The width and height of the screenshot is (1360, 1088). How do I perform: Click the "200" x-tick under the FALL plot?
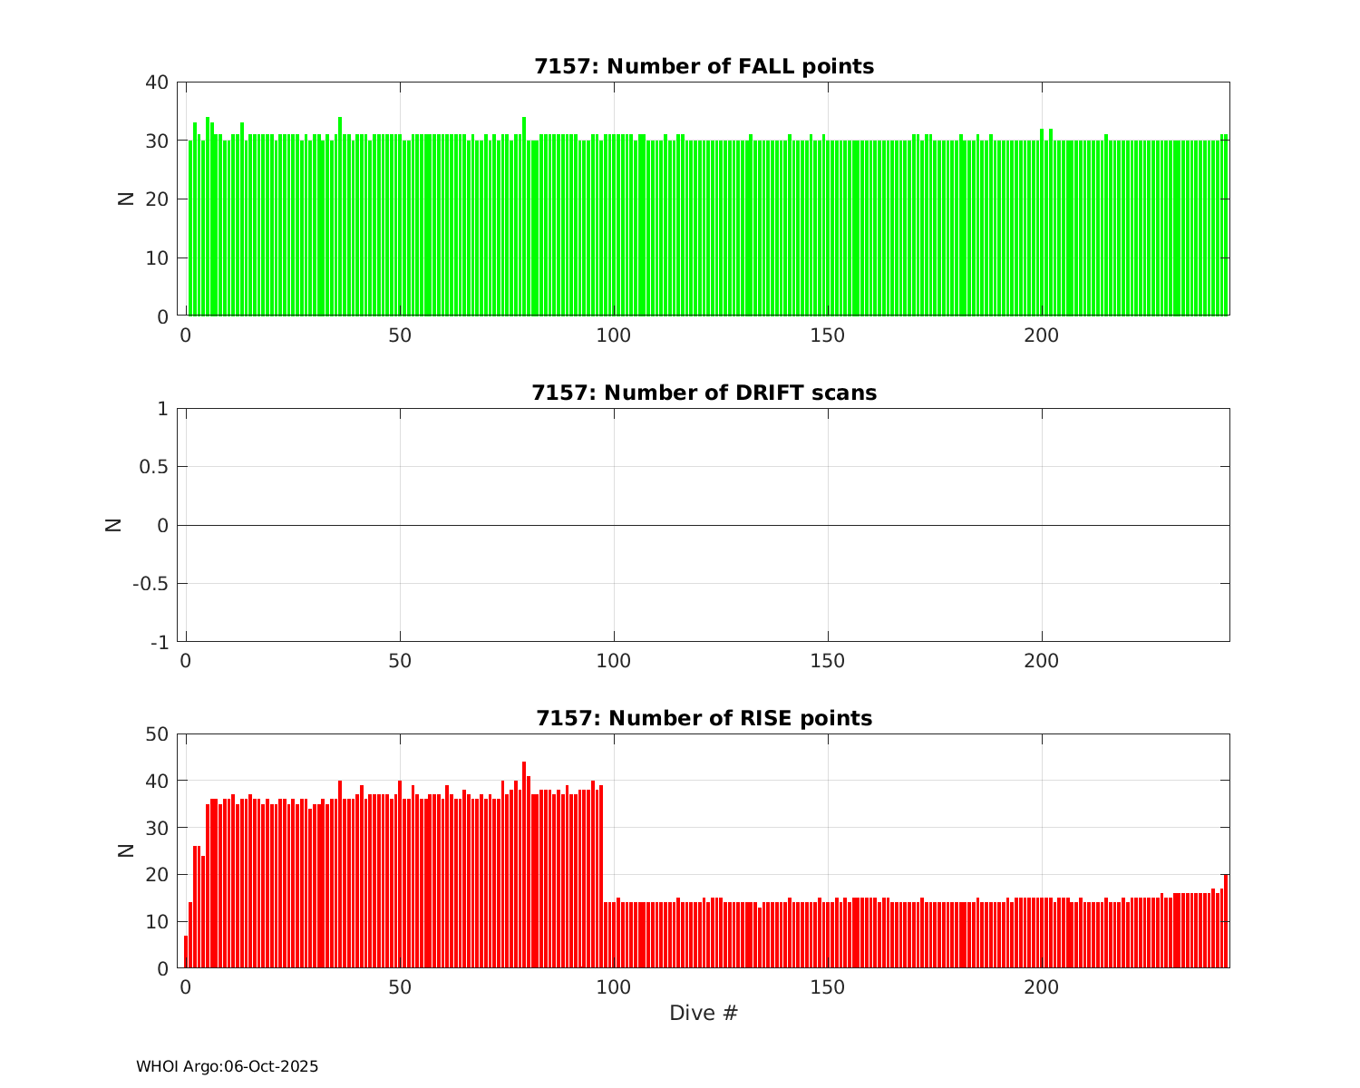point(1041,335)
